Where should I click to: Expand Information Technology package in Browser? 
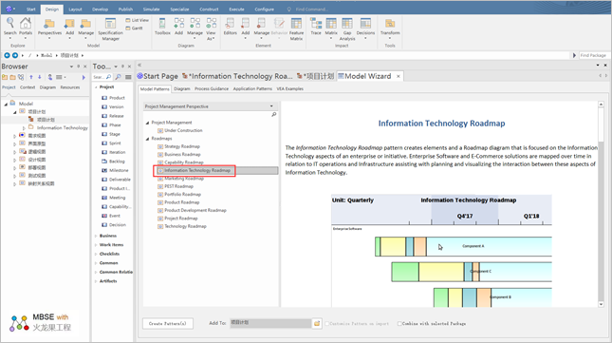(24, 128)
